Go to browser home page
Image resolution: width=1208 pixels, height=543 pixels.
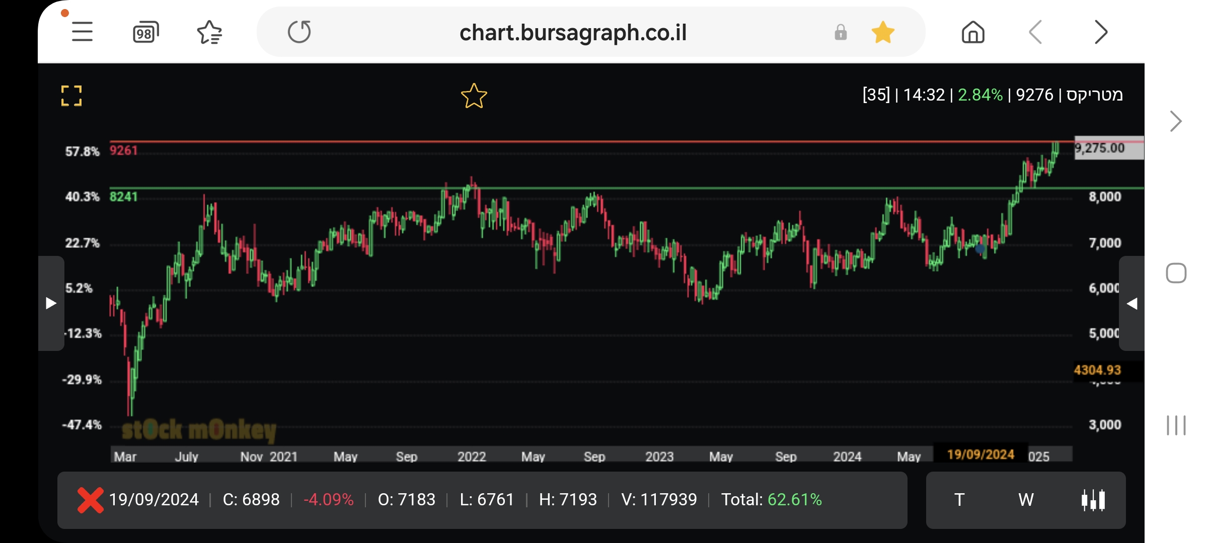click(972, 33)
